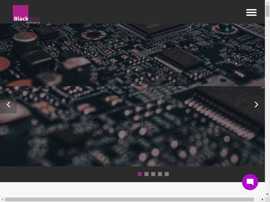
Task: Select the second slide indicator dot
Action: pos(146,174)
